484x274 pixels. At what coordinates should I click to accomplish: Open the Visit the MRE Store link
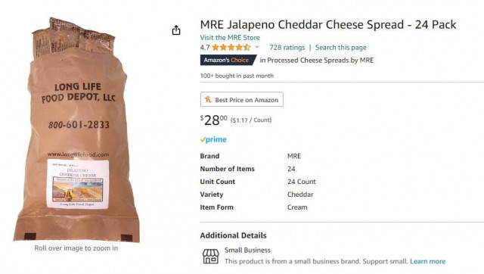pos(230,38)
